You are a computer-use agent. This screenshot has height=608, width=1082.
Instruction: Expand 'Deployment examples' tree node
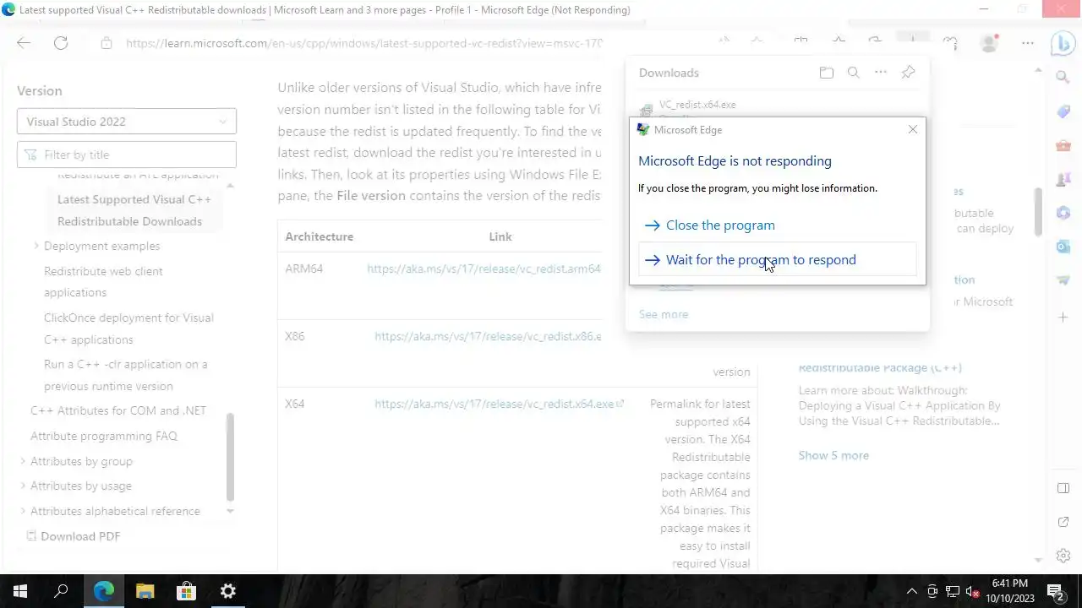coord(36,246)
